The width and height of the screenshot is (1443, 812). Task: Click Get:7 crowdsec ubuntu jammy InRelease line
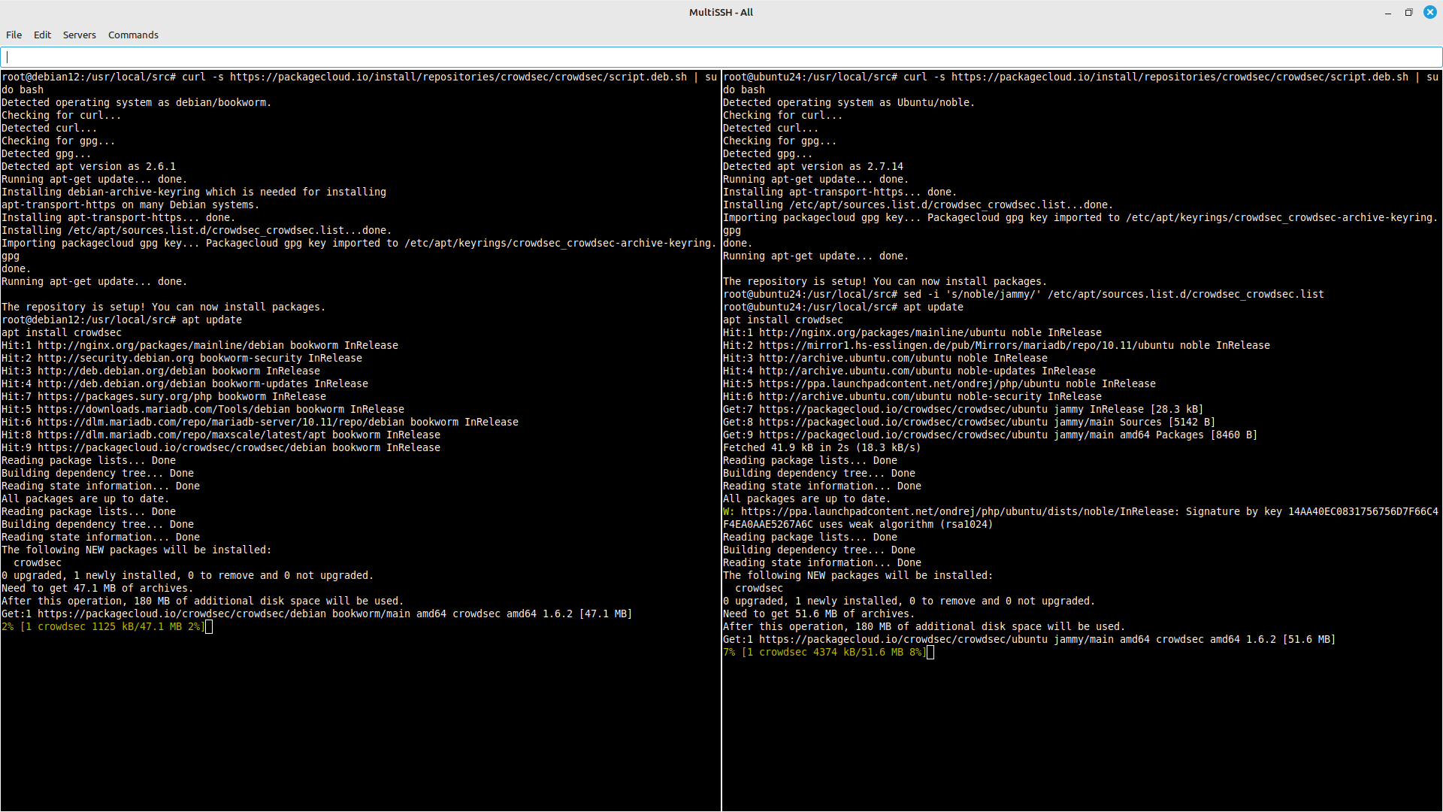[964, 409]
